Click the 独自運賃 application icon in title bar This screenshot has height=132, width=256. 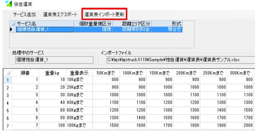tap(9, 4)
